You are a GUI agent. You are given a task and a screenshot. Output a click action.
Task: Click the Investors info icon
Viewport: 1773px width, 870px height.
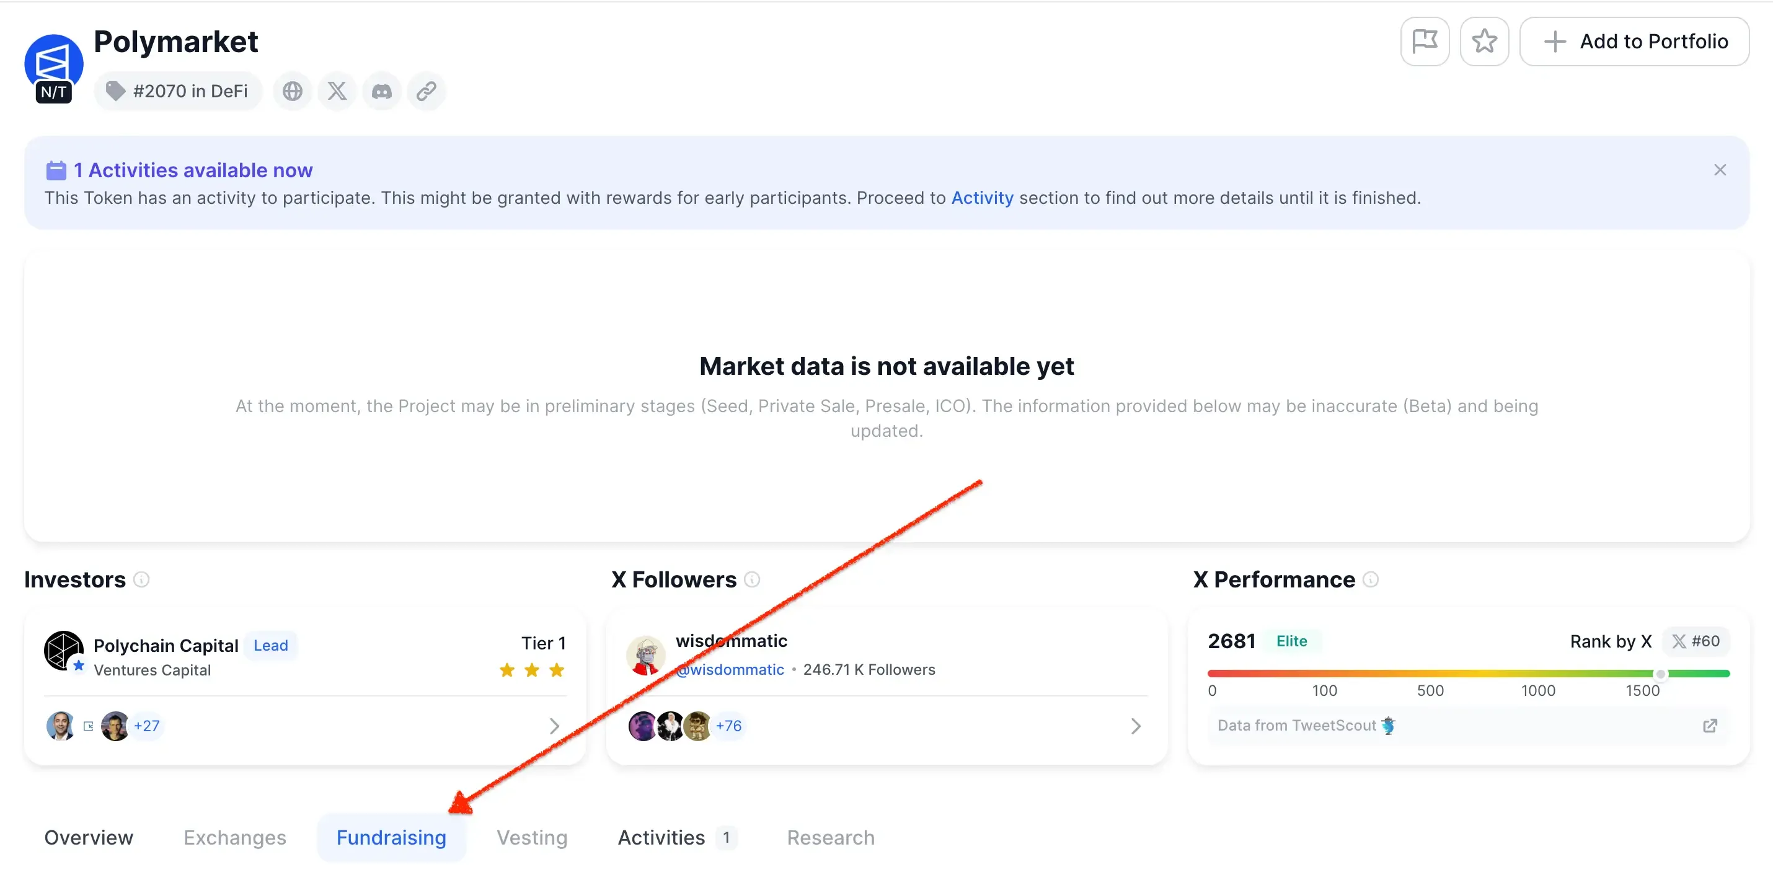(x=142, y=580)
